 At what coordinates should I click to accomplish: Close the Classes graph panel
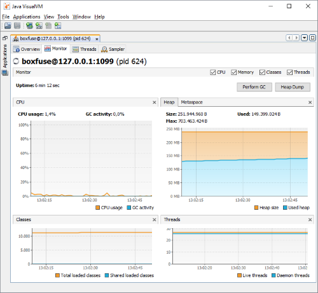(155, 220)
